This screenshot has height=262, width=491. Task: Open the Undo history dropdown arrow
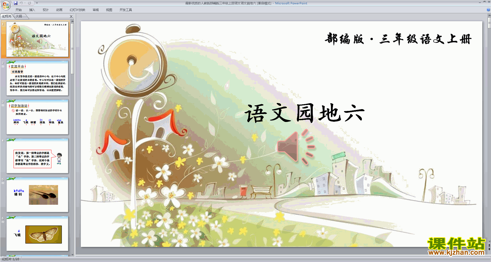tap(25, 3)
